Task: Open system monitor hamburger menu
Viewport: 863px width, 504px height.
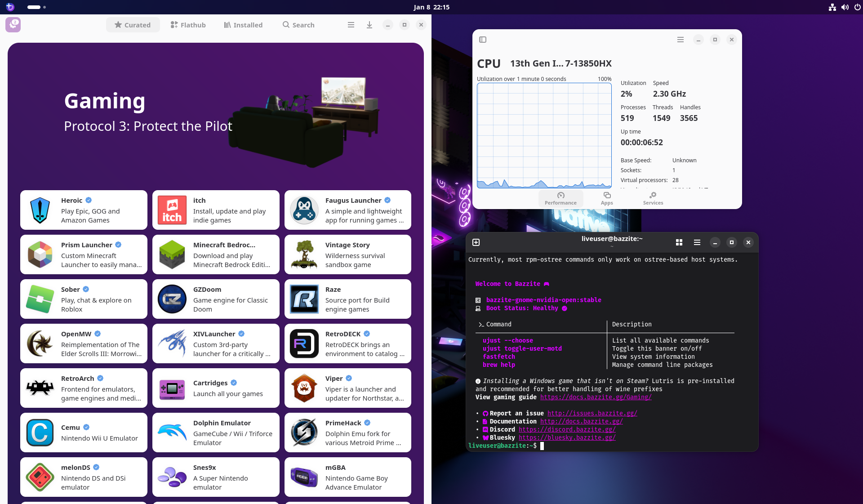Action: point(680,40)
